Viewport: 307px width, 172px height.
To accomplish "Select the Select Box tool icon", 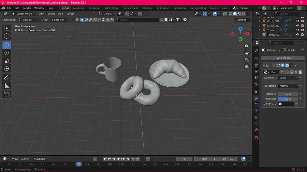I will [x=7, y=28].
